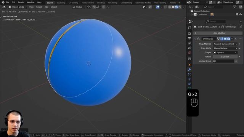Screen dimensions: 244x137
Task: Click the properties editor search field
Action: (x=216, y=21)
